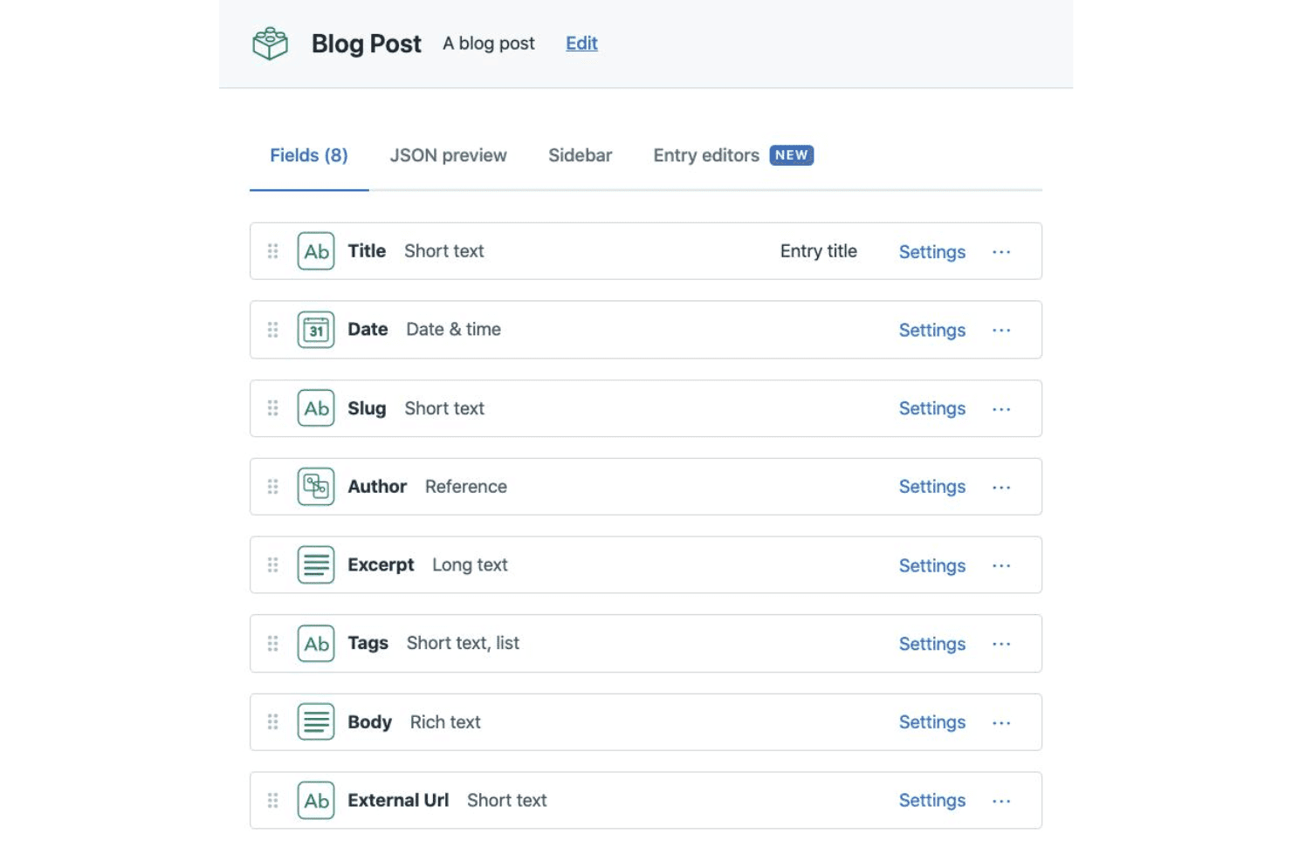
Task: Click the drag handle of the Date row
Action: pos(273,330)
